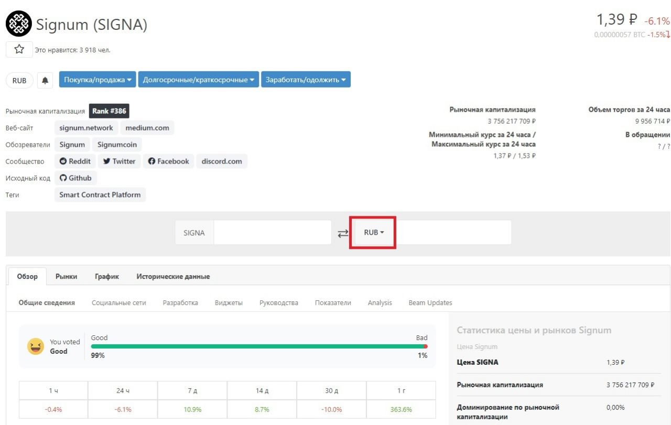Switch to the Рынки tab
This screenshot has height=425, width=671.
(67, 276)
